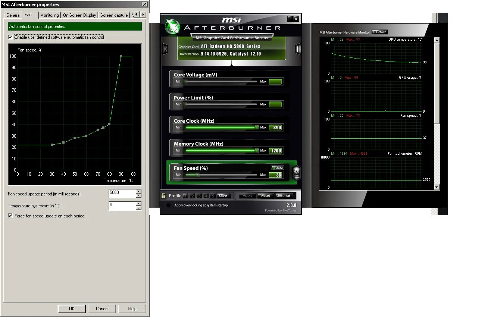Image resolution: width=491 pixels, height=317 pixels.
Task: Click the ATI Radeon HD 5800 Series text
Action: click(x=230, y=47)
